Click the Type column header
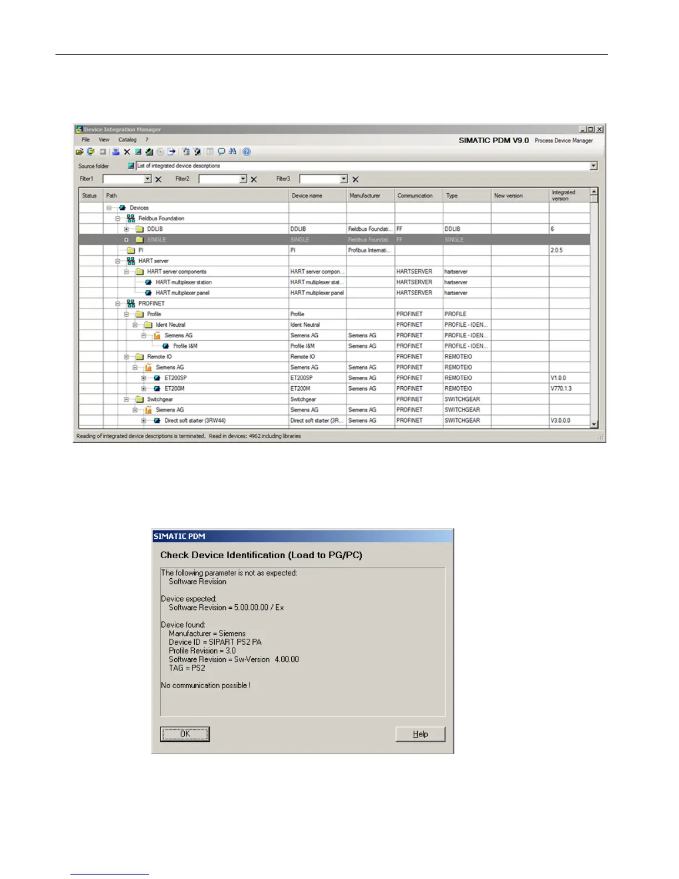 pos(467,195)
